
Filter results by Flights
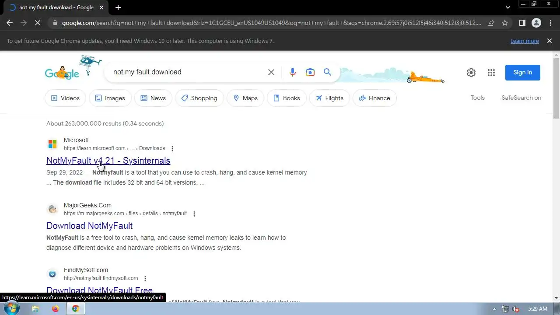pos(329,98)
